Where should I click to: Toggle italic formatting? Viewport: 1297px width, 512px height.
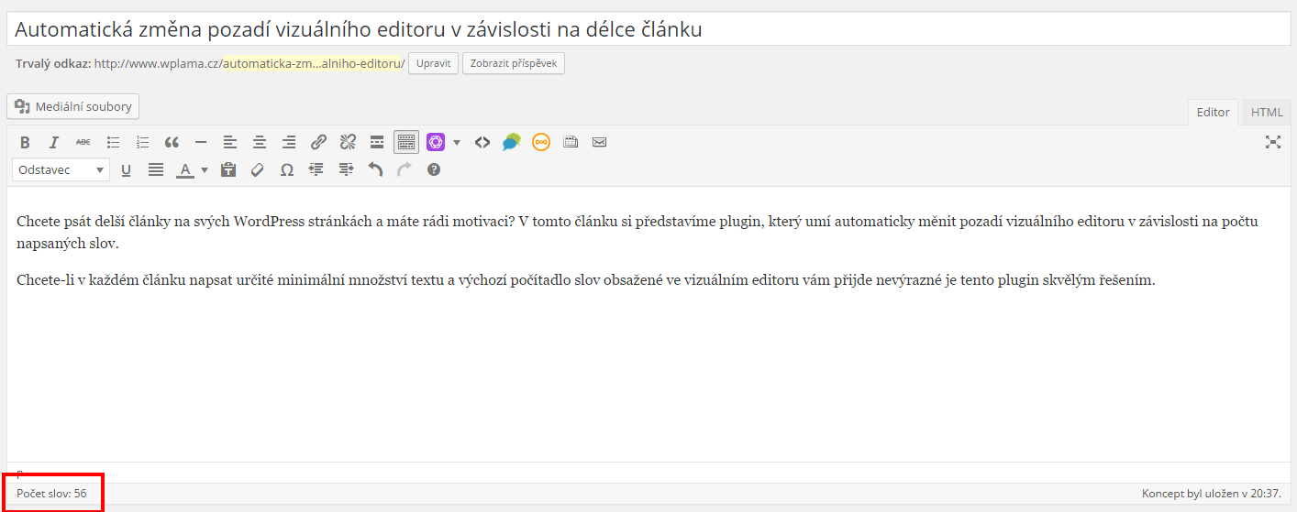(54, 142)
